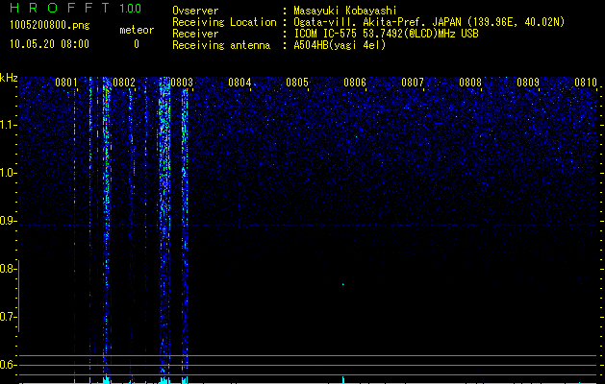
Task: Click the 0809 time marker
Action: pyautogui.click(x=528, y=83)
